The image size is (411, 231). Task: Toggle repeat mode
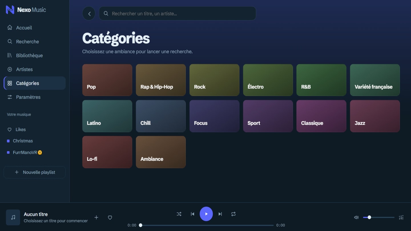[233, 214]
